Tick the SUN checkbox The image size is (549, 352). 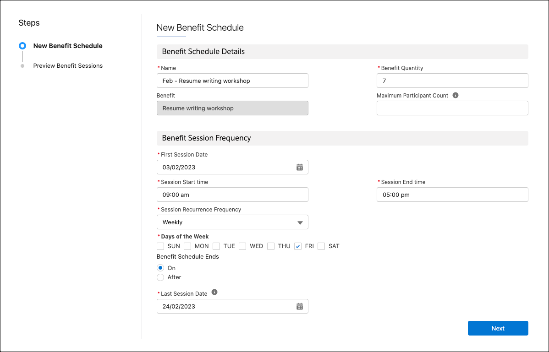tap(160, 246)
